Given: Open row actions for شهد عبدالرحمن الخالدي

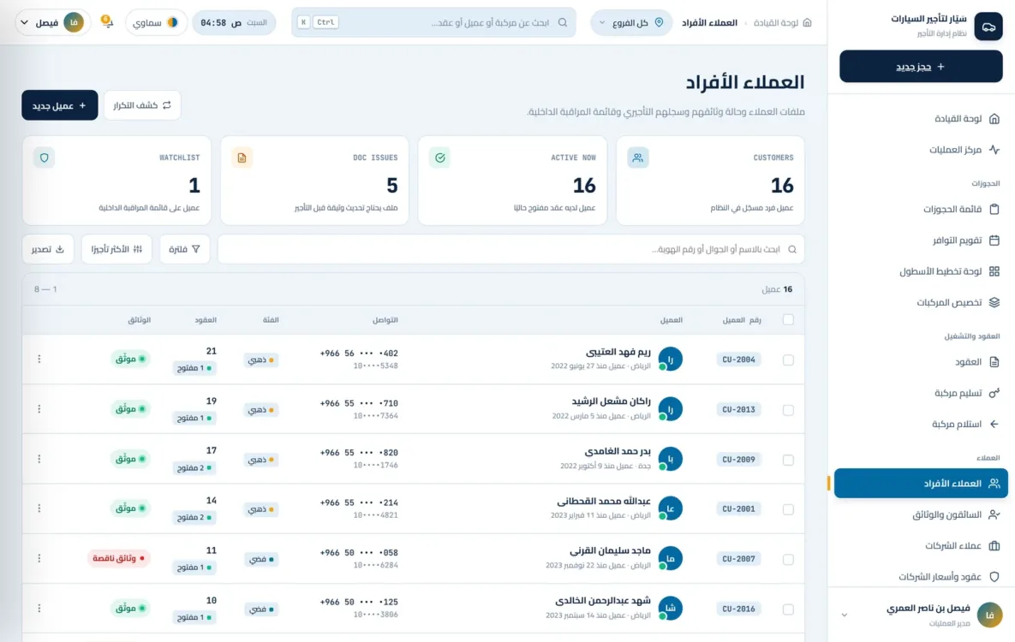Looking at the screenshot, I should [39, 609].
